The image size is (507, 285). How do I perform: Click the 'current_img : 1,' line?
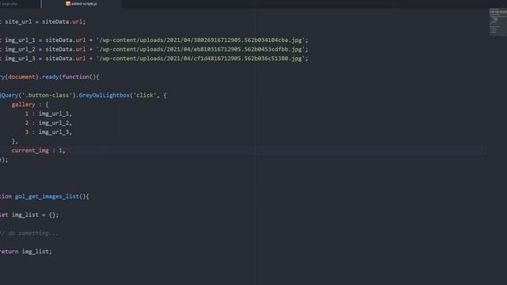[x=39, y=150]
